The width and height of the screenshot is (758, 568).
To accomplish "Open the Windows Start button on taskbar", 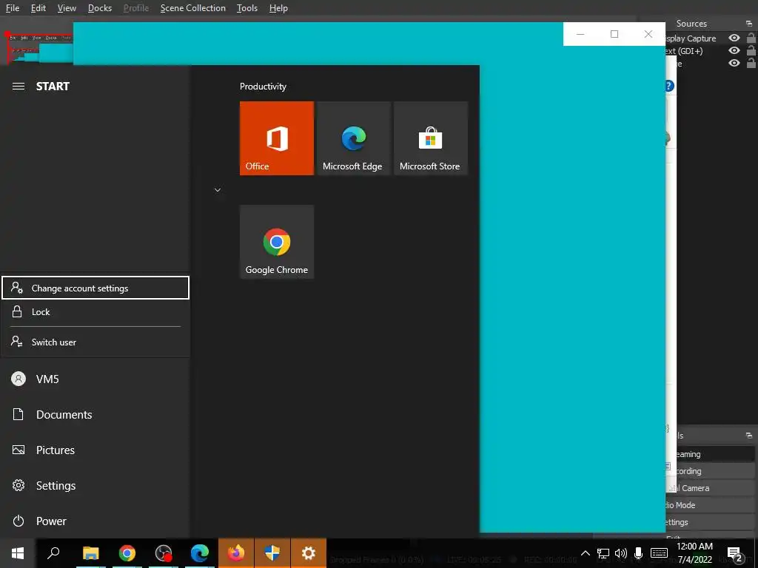I will coord(18,553).
